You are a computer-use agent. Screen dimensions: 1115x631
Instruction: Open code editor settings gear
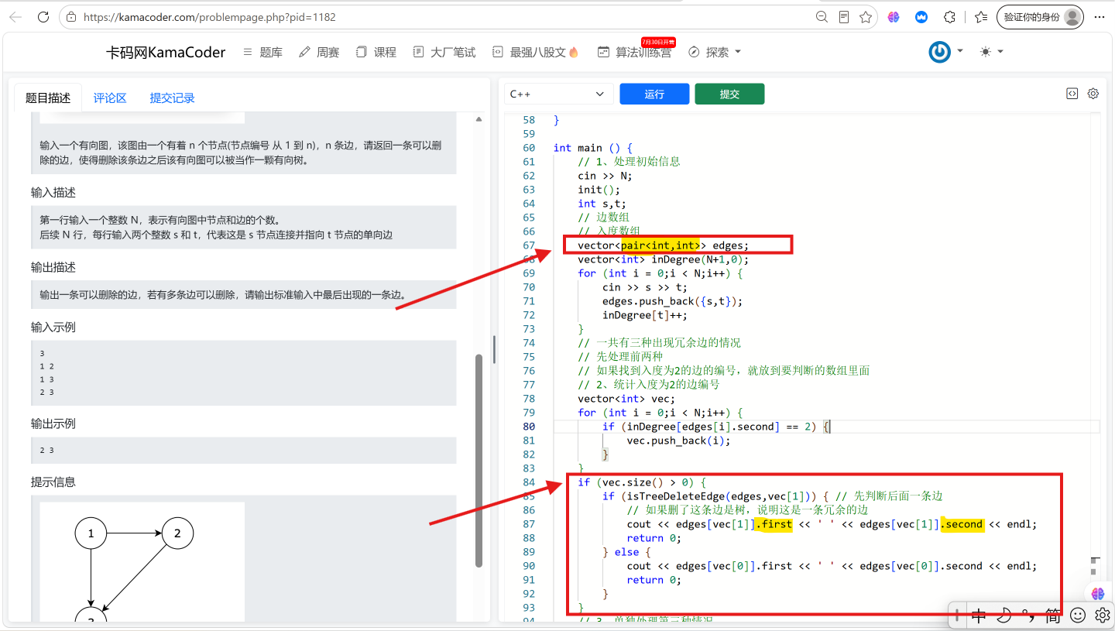point(1093,94)
